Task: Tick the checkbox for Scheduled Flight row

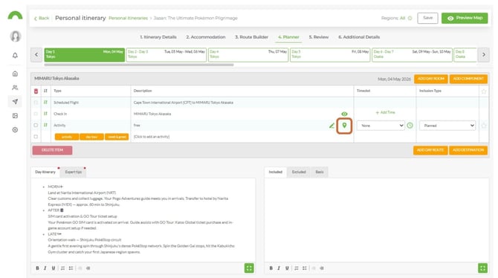Action: coord(36,103)
